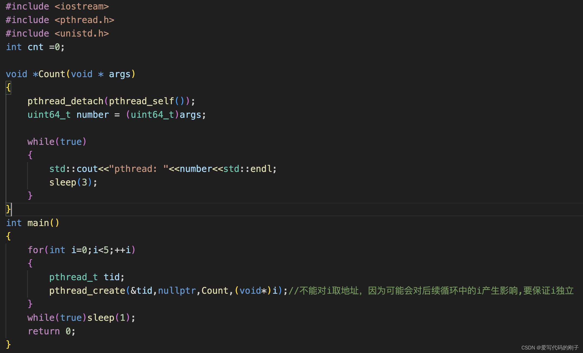Click closing brace of Count function
Image resolution: width=583 pixels, height=353 pixels.
click(x=8, y=210)
